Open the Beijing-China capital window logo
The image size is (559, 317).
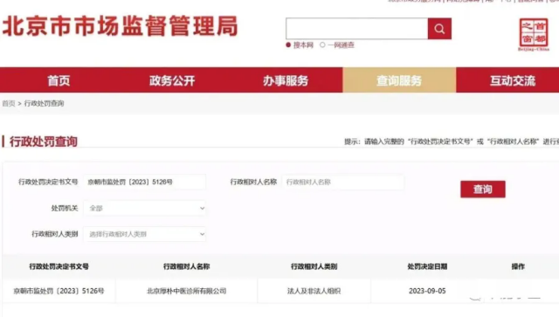[x=534, y=35]
